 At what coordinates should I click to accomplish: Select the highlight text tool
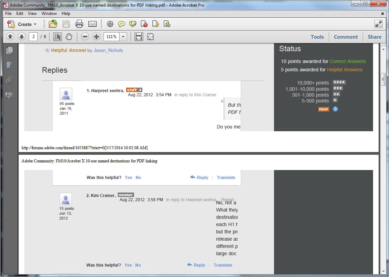coord(133,24)
